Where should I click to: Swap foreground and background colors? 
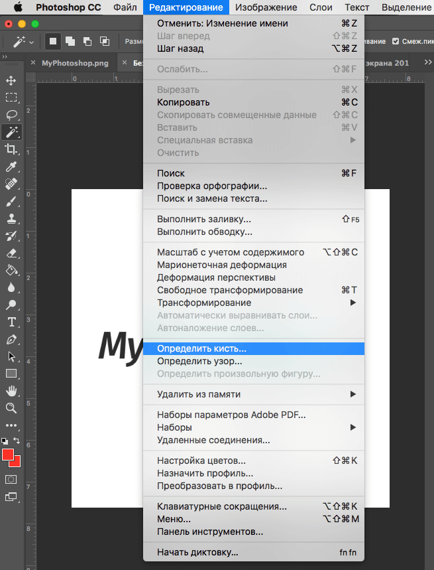tap(17, 441)
